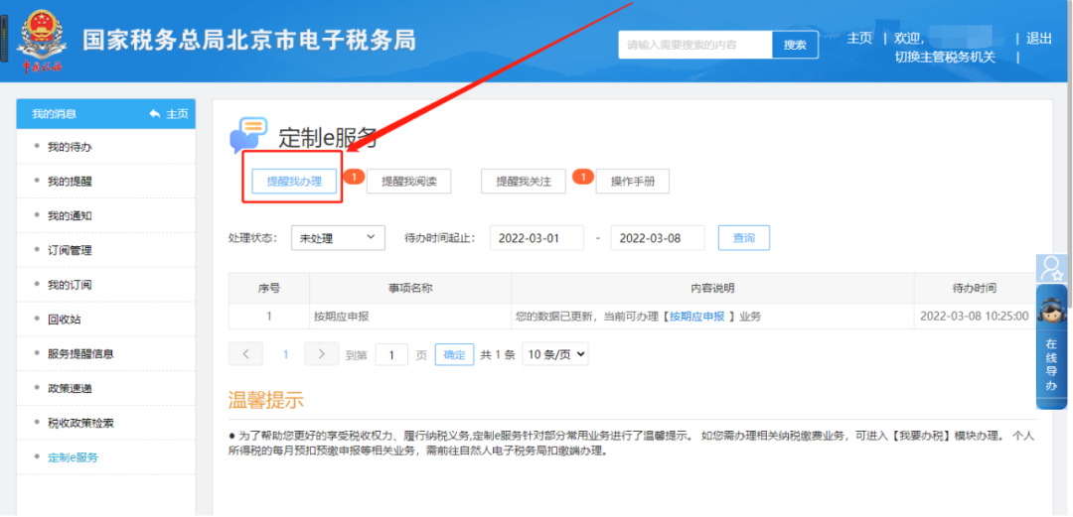Click the end date field 2022-03-08
This screenshot has height=517, width=1073.
(658, 238)
